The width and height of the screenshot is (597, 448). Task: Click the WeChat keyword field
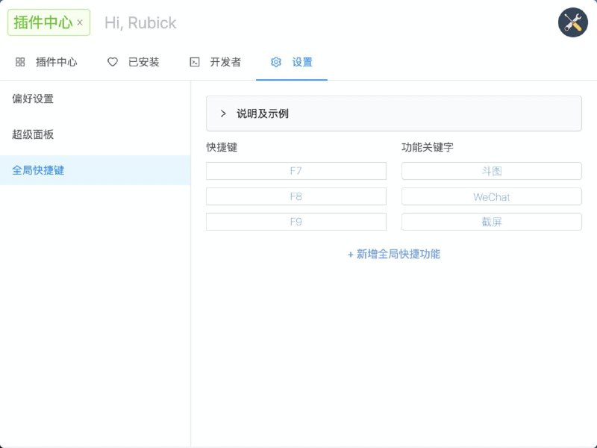tap(492, 196)
